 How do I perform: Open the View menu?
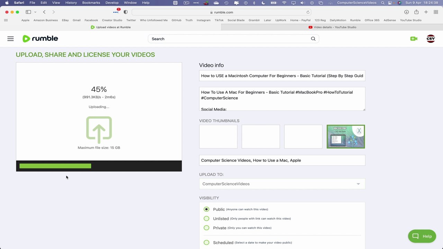(x=56, y=3)
